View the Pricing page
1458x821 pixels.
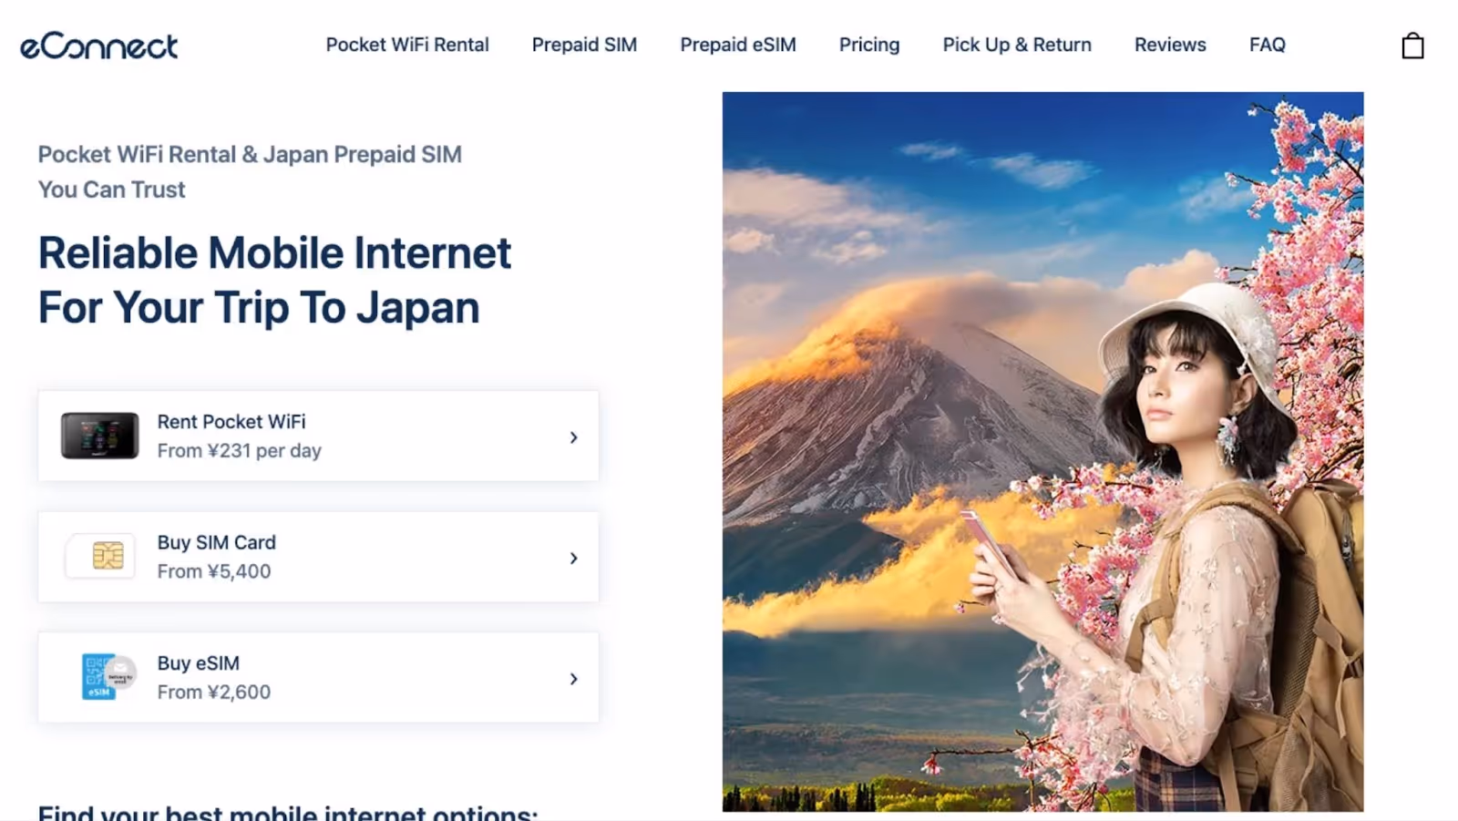pyautogui.click(x=869, y=45)
